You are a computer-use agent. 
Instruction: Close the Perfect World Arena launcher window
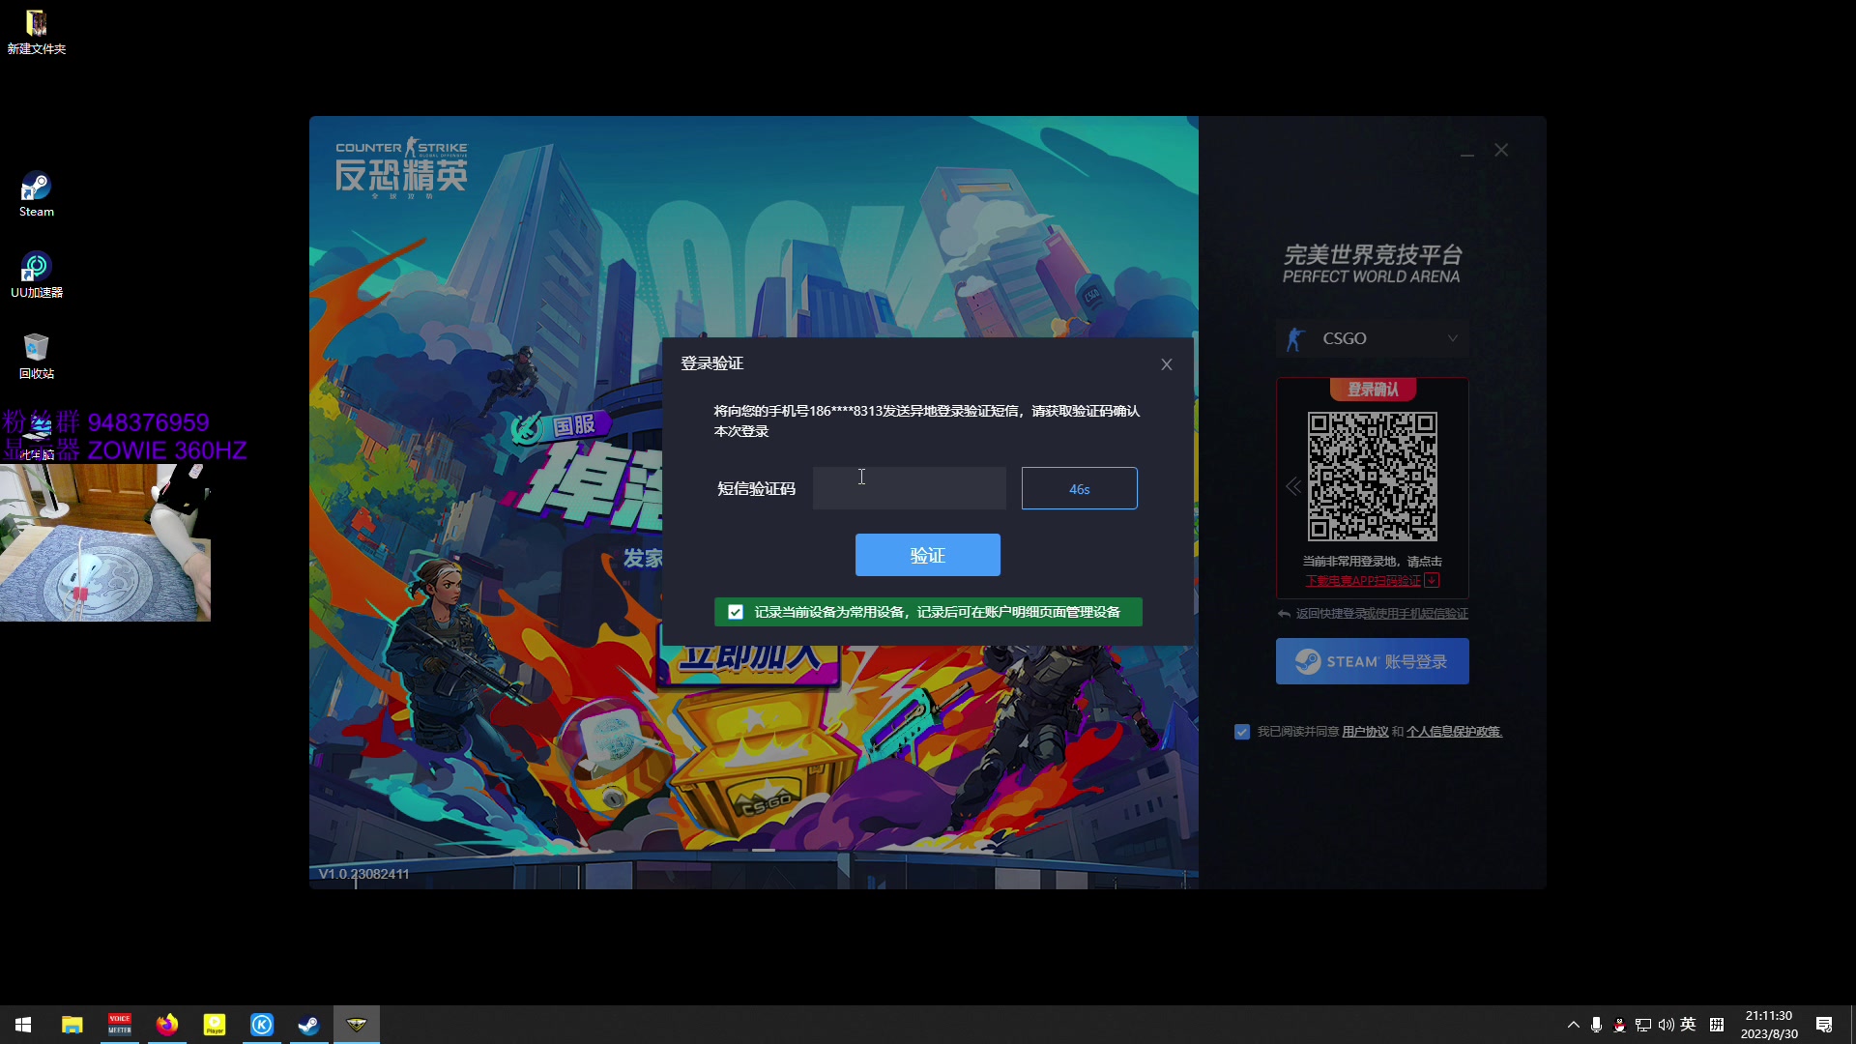(1501, 150)
